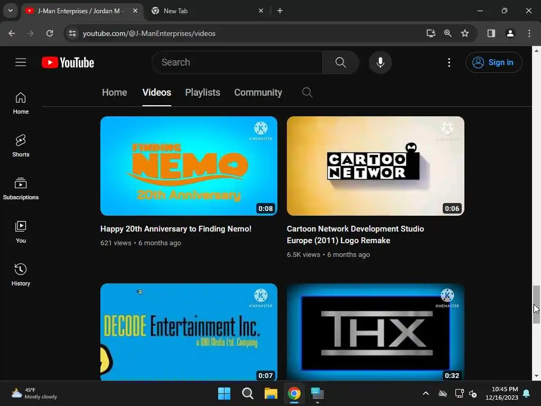This screenshot has height=406, width=541.
Task: Start voice search with the microphone icon
Action: pyautogui.click(x=380, y=62)
